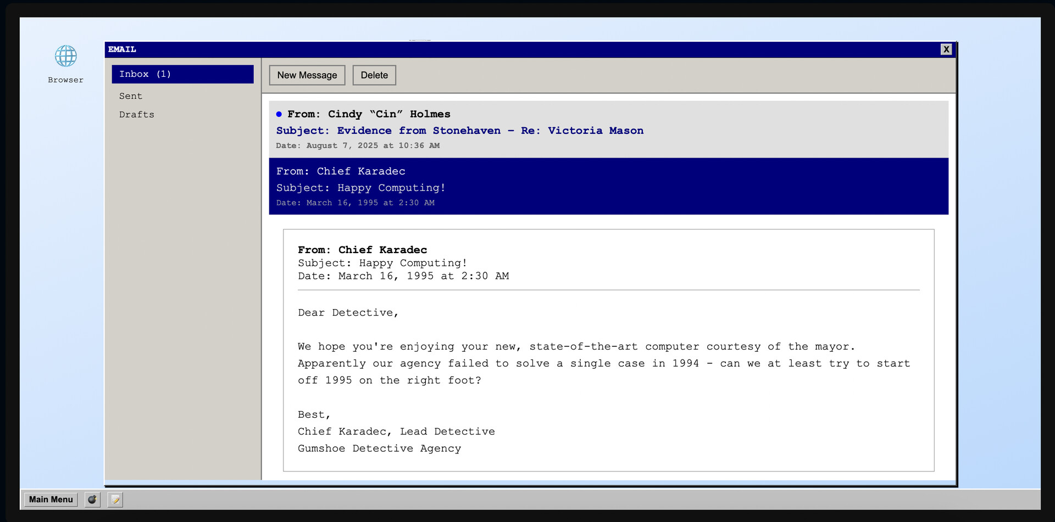Image resolution: width=1055 pixels, height=522 pixels.
Task: View the Drafts folder
Action: [137, 114]
